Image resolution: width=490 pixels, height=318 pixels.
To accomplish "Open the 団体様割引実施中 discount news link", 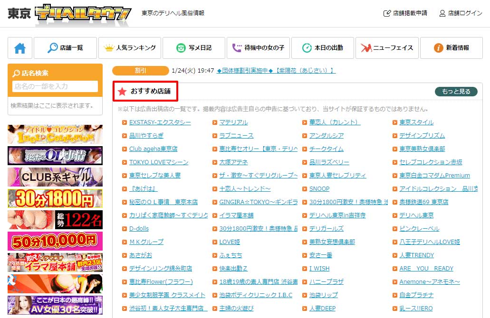I will click(276, 71).
